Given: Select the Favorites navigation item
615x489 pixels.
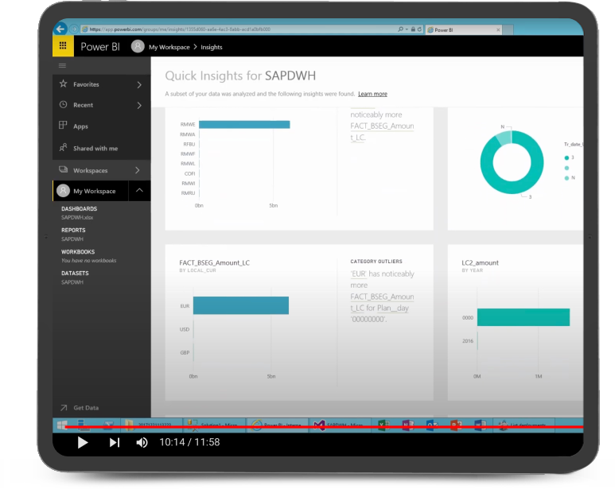Looking at the screenshot, I should click(x=102, y=84).
